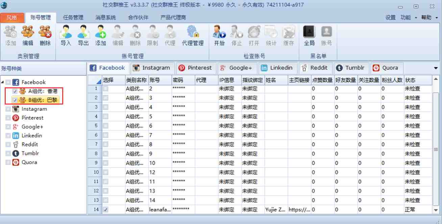Open the 功能 dropdown menu
The width and height of the screenshot is (442, 224).
click(x=409, y=17)
